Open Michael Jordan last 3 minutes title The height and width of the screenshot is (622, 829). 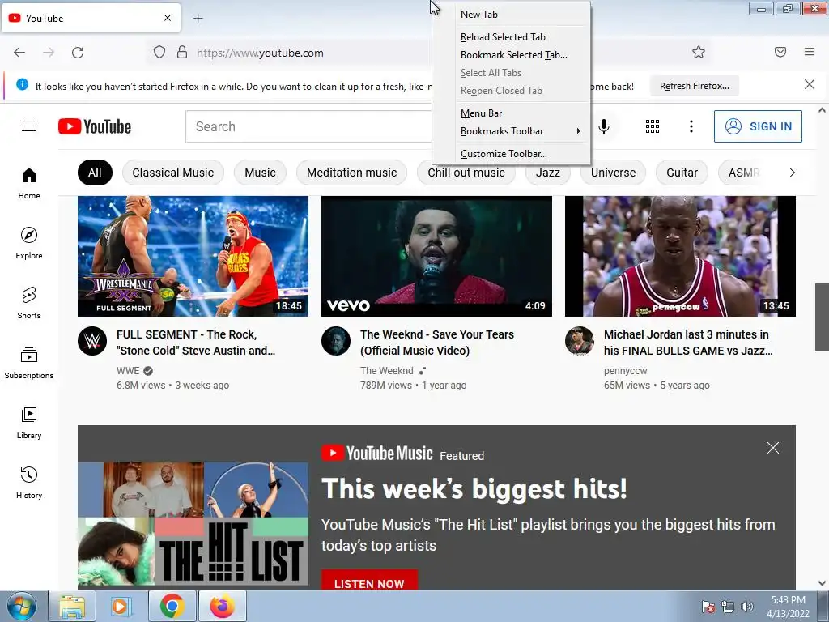point(688,343)
